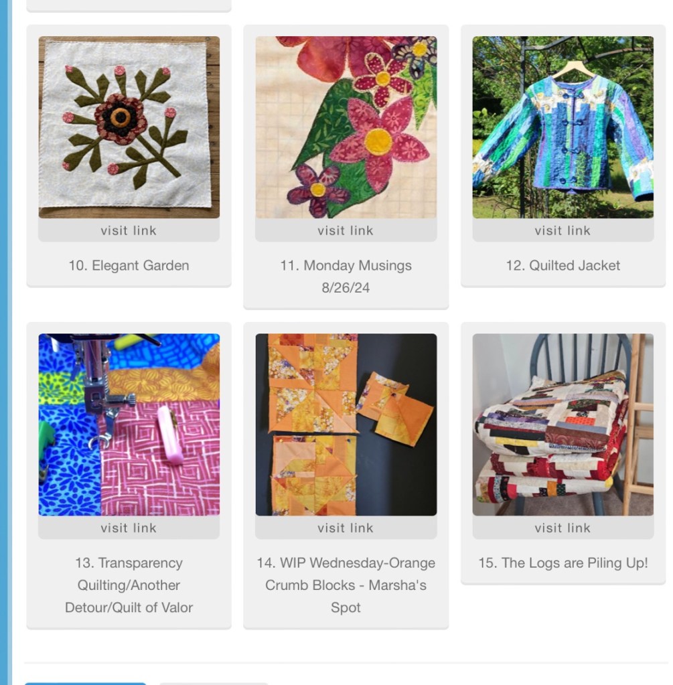Click visit link under Quilted Jacket image
Screen dimensions: 673x685
pyautogui.click(x=563, y=230)
